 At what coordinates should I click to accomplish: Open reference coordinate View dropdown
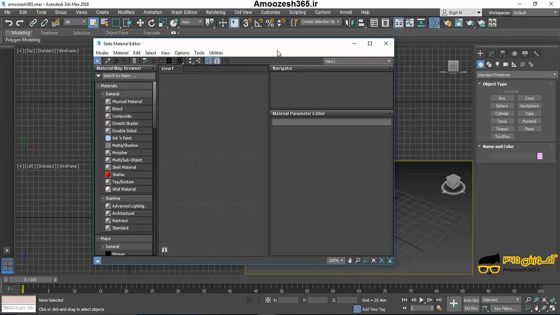tap(192, 22)
